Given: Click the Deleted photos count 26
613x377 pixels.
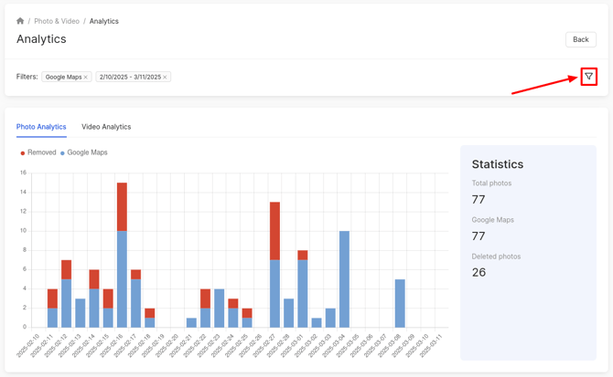Looking at the screenshot, I should tap(479, 272).
